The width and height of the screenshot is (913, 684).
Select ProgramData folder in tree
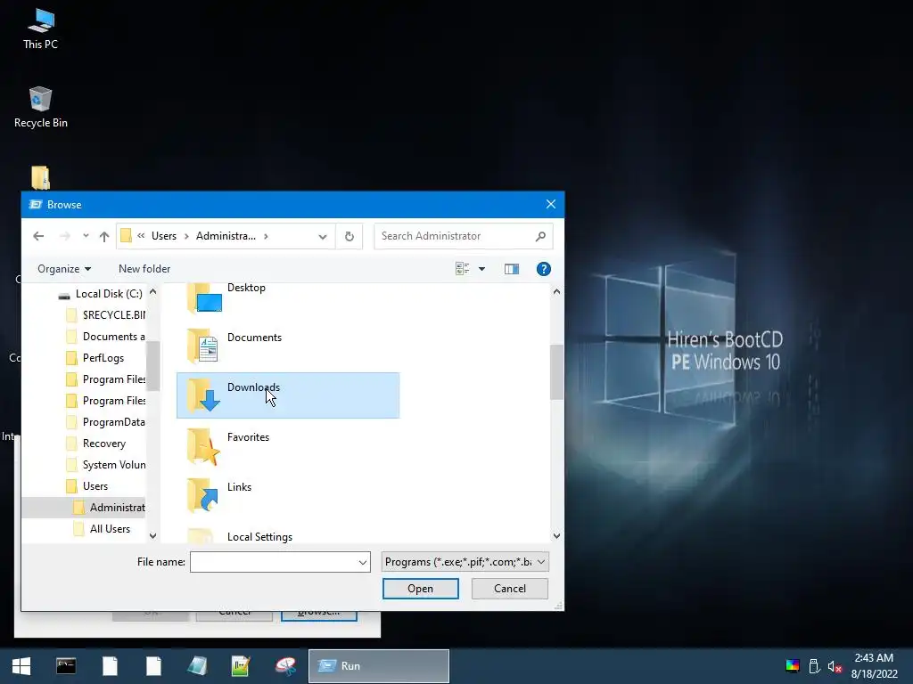pyautogui.click(x=106, y=422)
